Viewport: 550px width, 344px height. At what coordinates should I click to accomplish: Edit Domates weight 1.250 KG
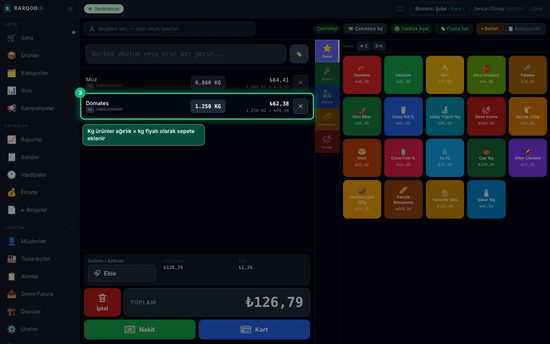tap(208, 106)
